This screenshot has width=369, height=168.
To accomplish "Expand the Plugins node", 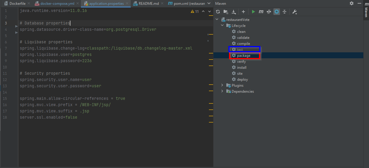I will tap(222, 85).
